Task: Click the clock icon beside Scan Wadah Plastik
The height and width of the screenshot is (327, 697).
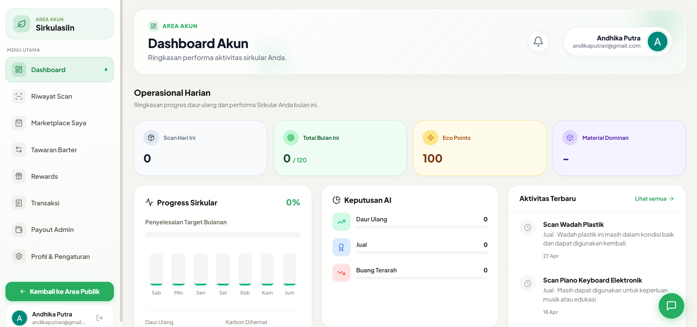Action: pos(528,228)
